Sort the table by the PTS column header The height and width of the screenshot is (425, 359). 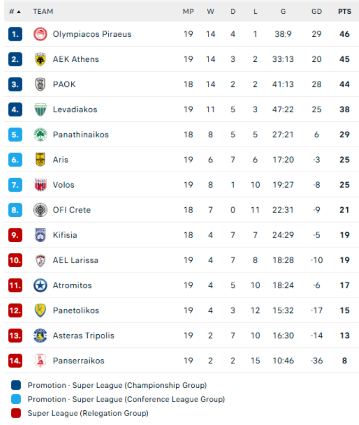(x=344, y=11)
